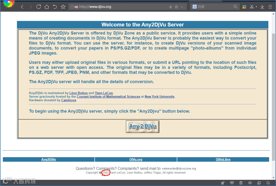Click the magnifier search icon in search box
276x186 pixels.
pos(235,7)
